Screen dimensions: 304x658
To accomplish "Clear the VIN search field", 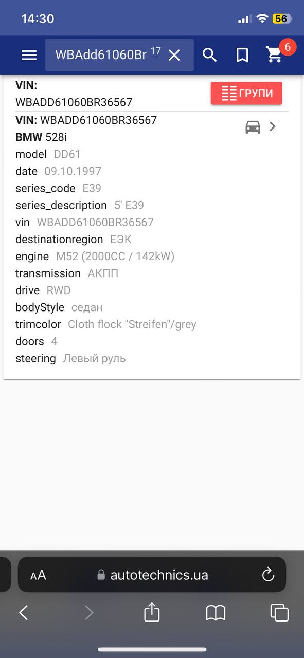I will pyautogui.click(x=175, y=55).
